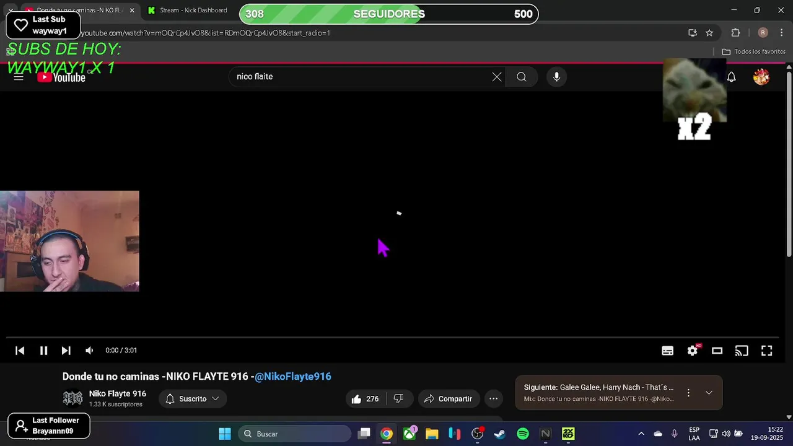The image size is (793, 446).
Task: Open the Chrome extensions puzzle icon
Action: tap(735, 33)
